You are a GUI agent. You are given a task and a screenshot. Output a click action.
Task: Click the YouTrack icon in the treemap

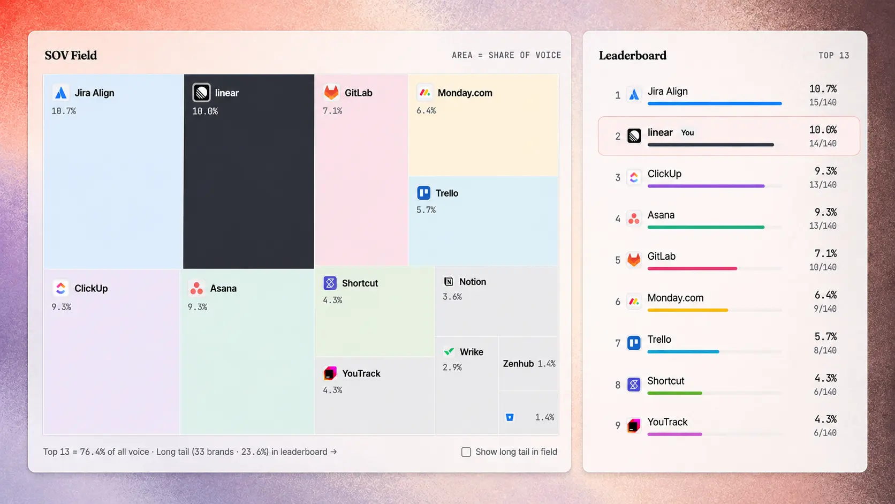tap(330, 373)
